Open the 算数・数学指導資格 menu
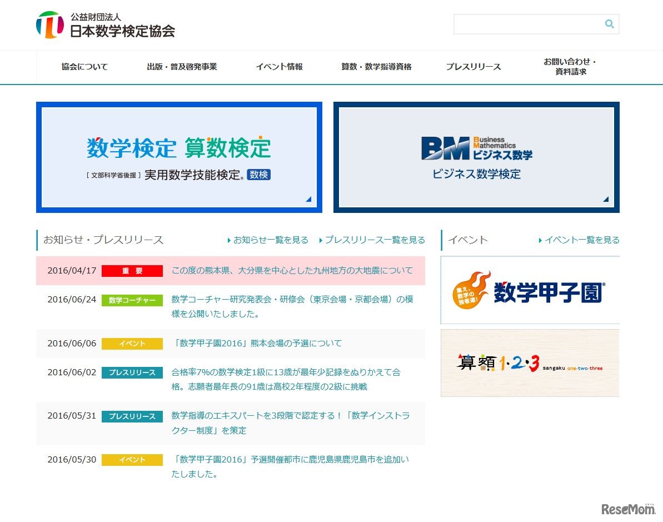The width and height of the screenshot is (663, 522). (376, 67)
